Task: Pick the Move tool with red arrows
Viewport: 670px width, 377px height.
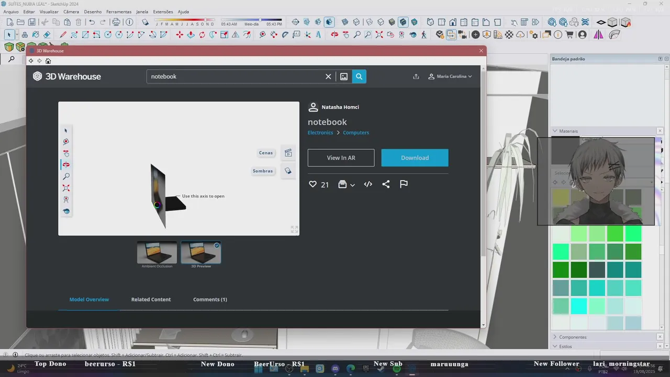Action: pos(180,35)
